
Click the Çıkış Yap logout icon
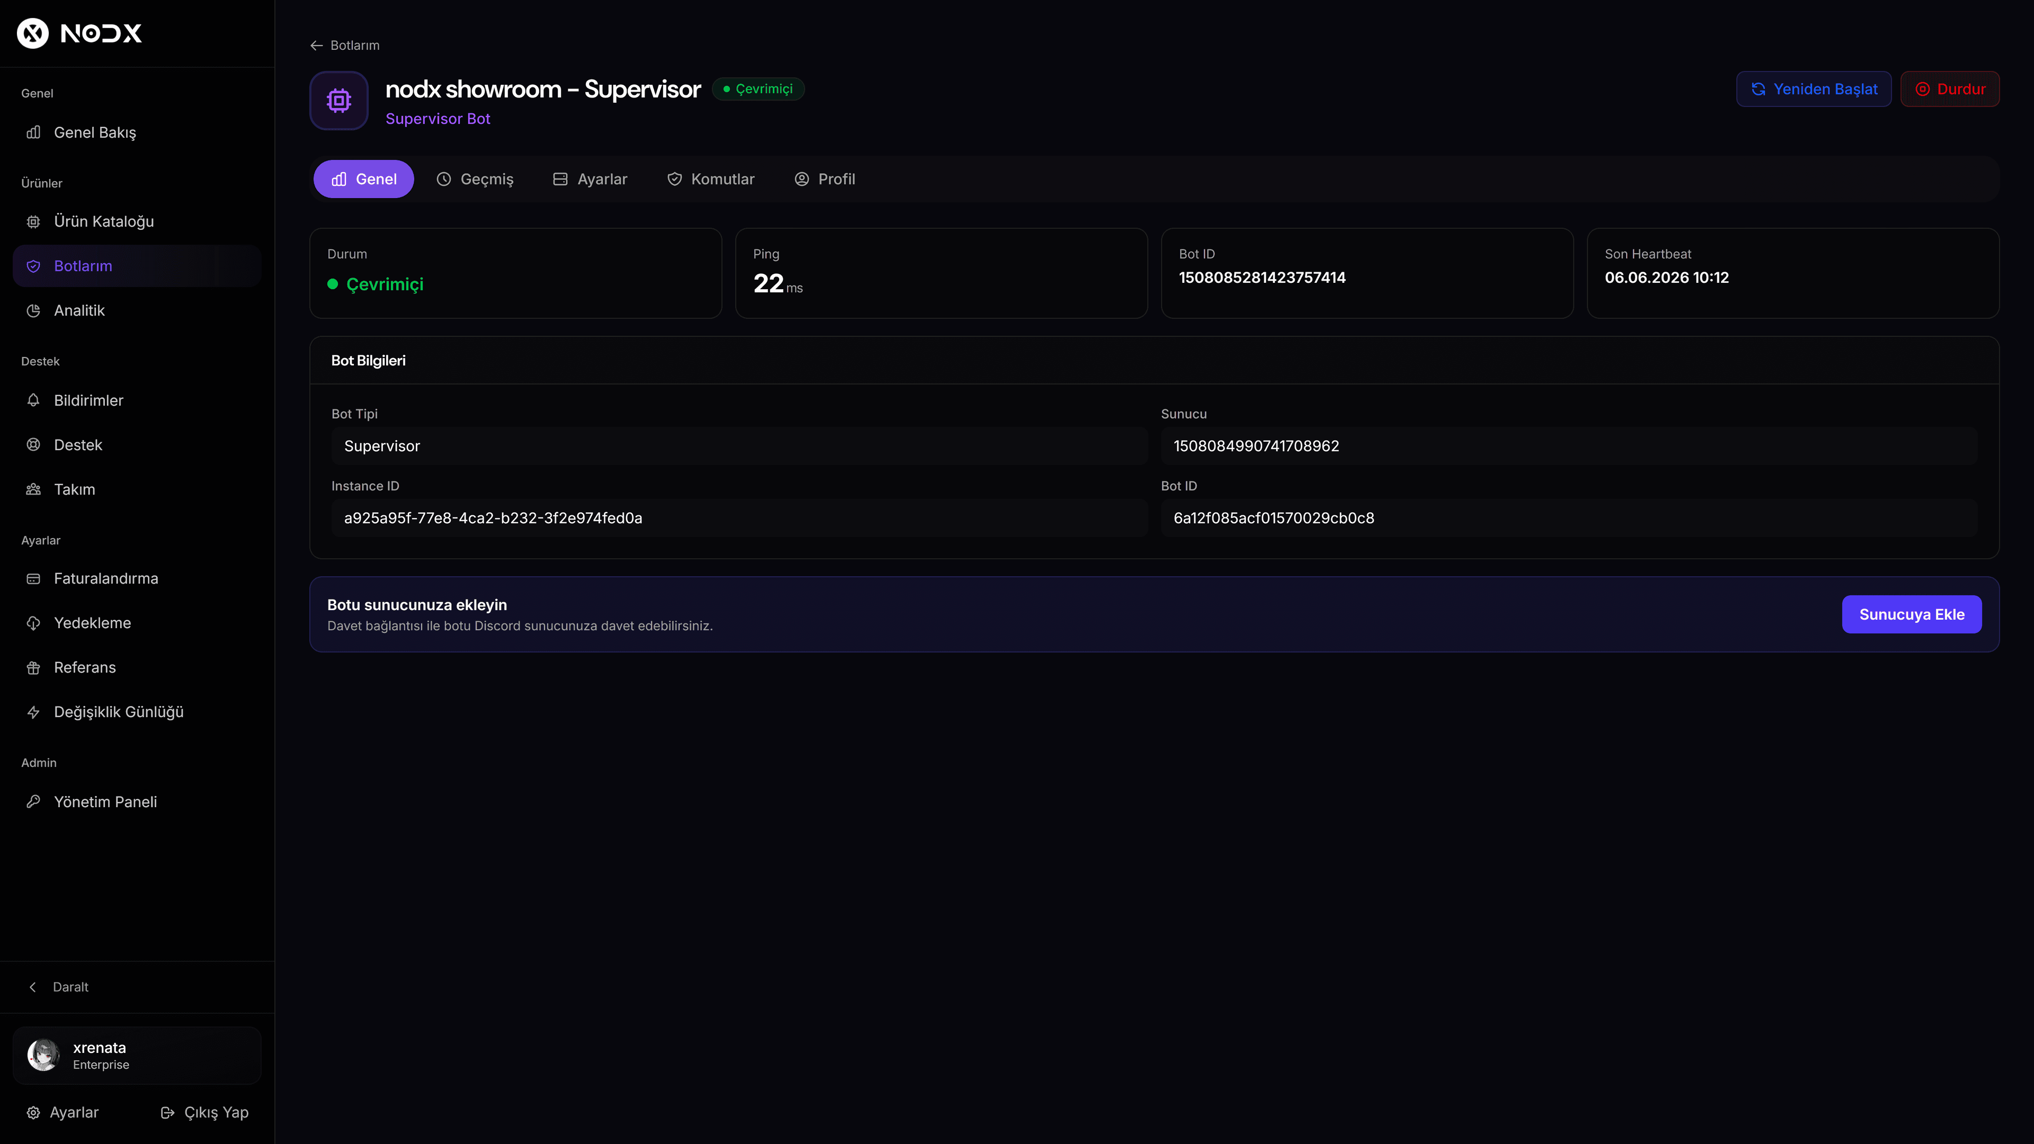click(x=167, y=1112)
